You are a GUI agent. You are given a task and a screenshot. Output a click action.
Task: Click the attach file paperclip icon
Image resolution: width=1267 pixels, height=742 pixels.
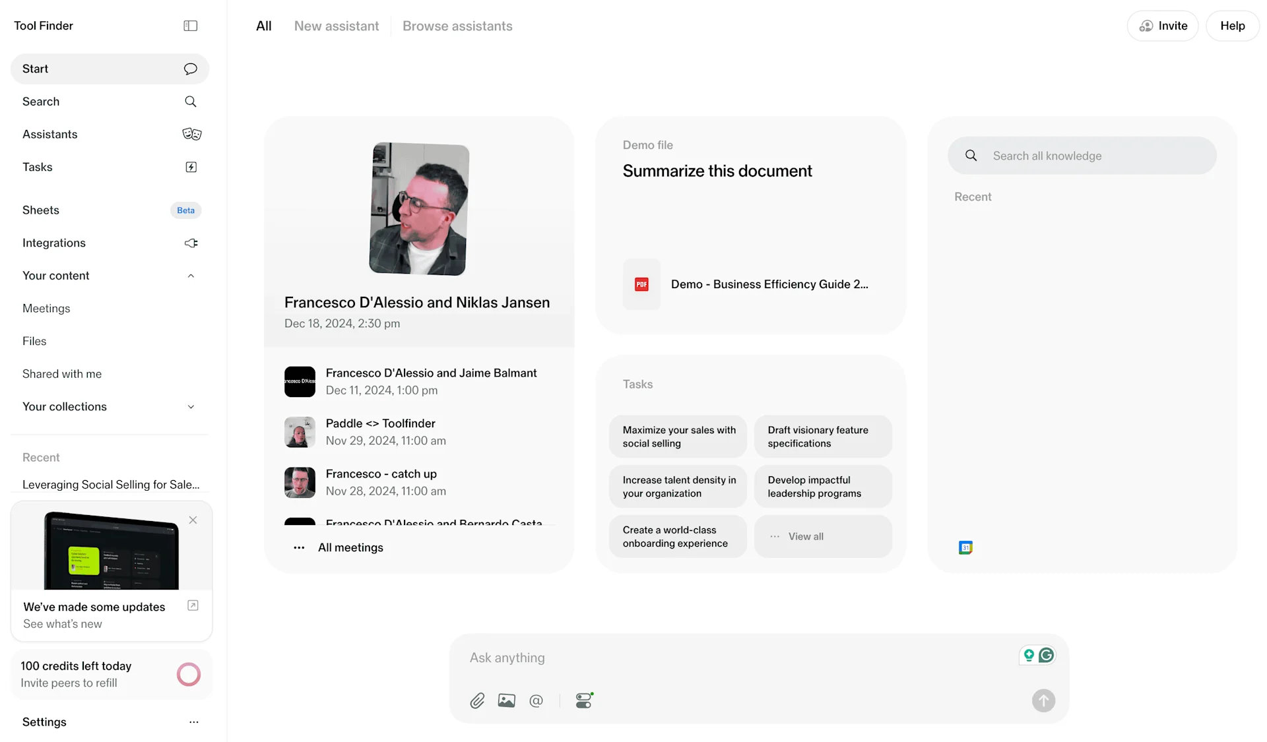tap(477, 700)
